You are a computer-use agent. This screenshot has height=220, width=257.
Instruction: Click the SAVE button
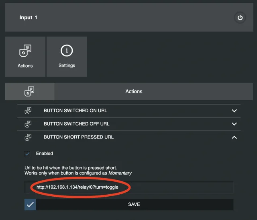134,204
